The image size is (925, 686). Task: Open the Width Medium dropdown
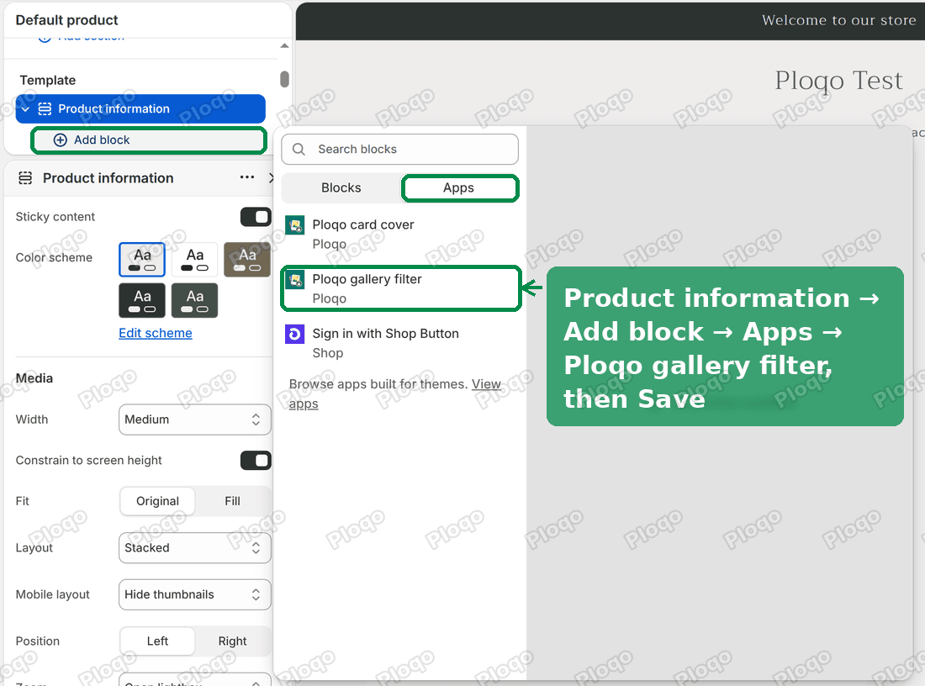click(195, 420)
